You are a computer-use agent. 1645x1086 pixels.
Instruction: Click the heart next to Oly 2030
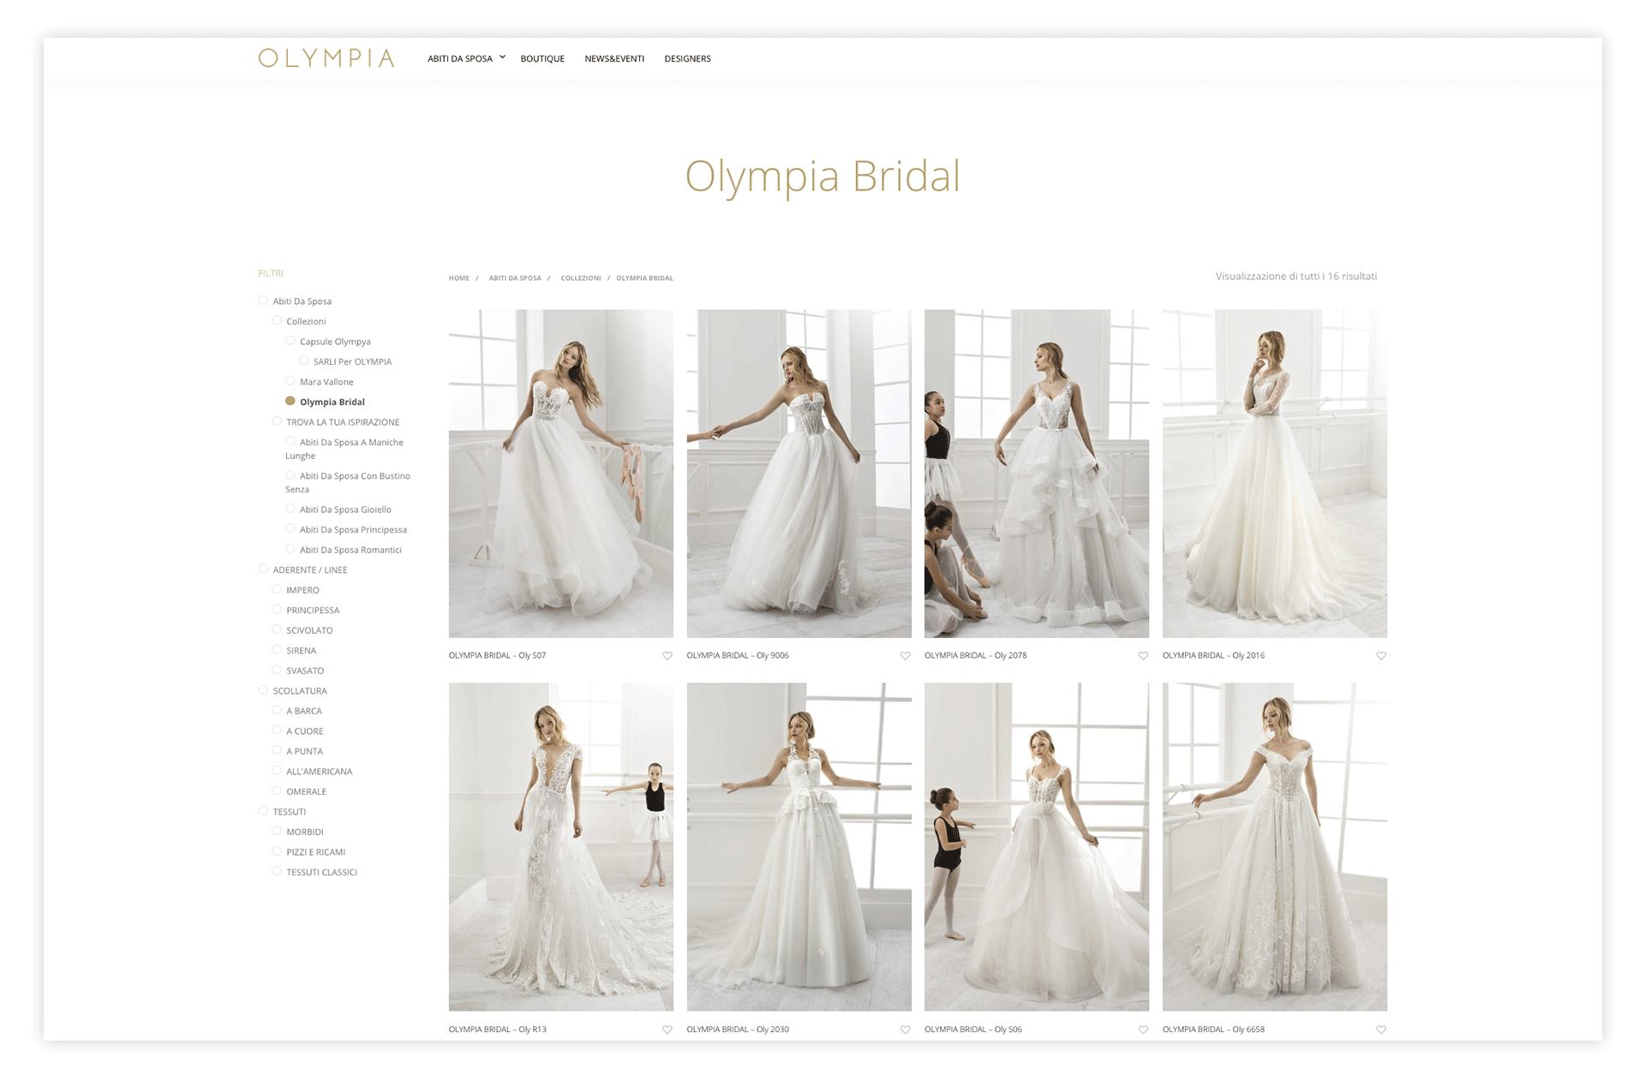coord(905,1029)
